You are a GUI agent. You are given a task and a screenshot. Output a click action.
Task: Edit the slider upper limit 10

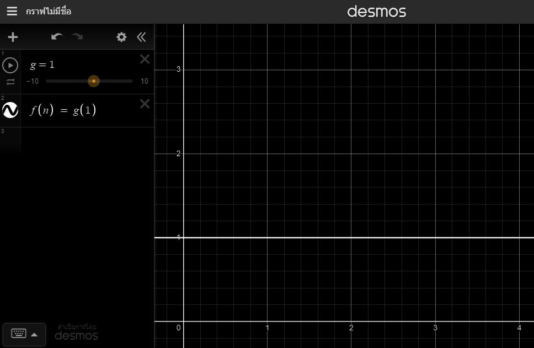pyautogui.click(x=144, y=82)
